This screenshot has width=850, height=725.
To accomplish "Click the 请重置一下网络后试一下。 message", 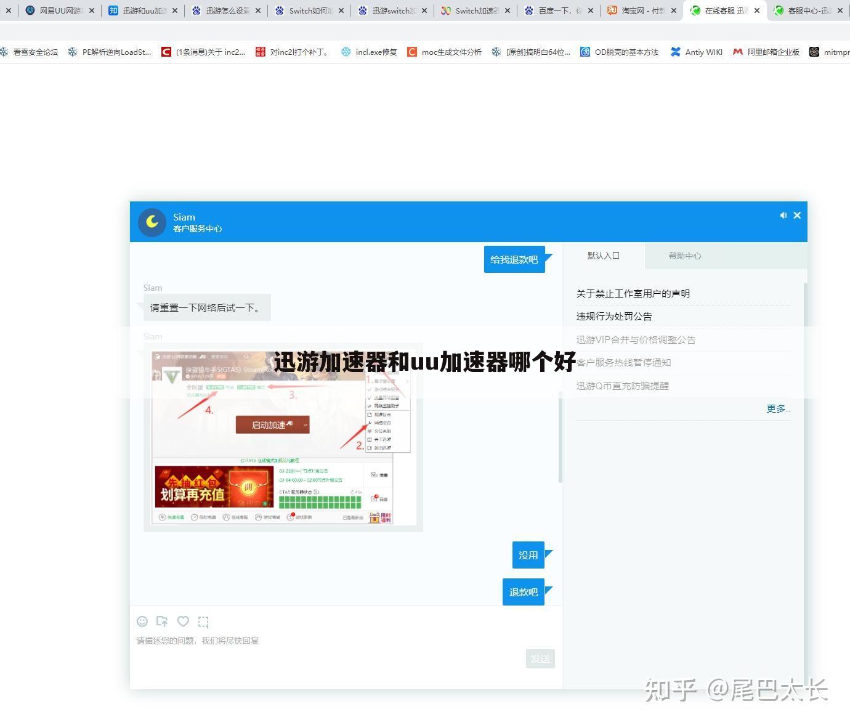I will pos(207,307).
